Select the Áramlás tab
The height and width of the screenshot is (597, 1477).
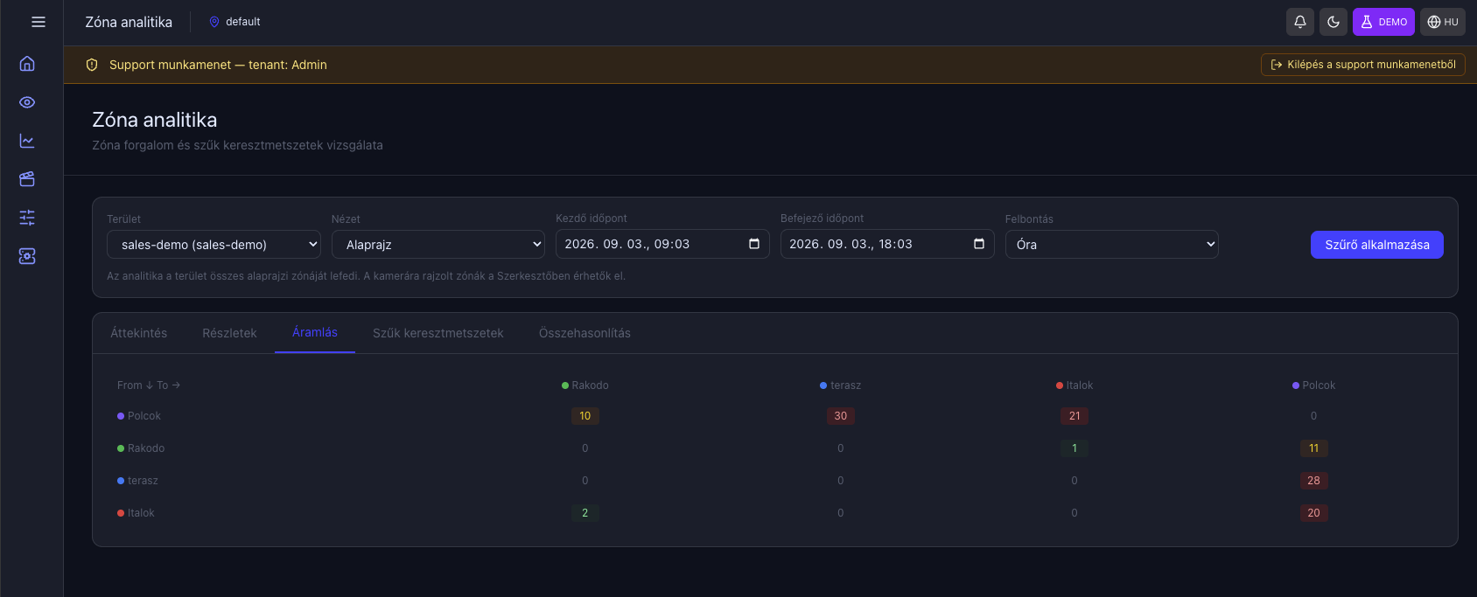(315, 332)
